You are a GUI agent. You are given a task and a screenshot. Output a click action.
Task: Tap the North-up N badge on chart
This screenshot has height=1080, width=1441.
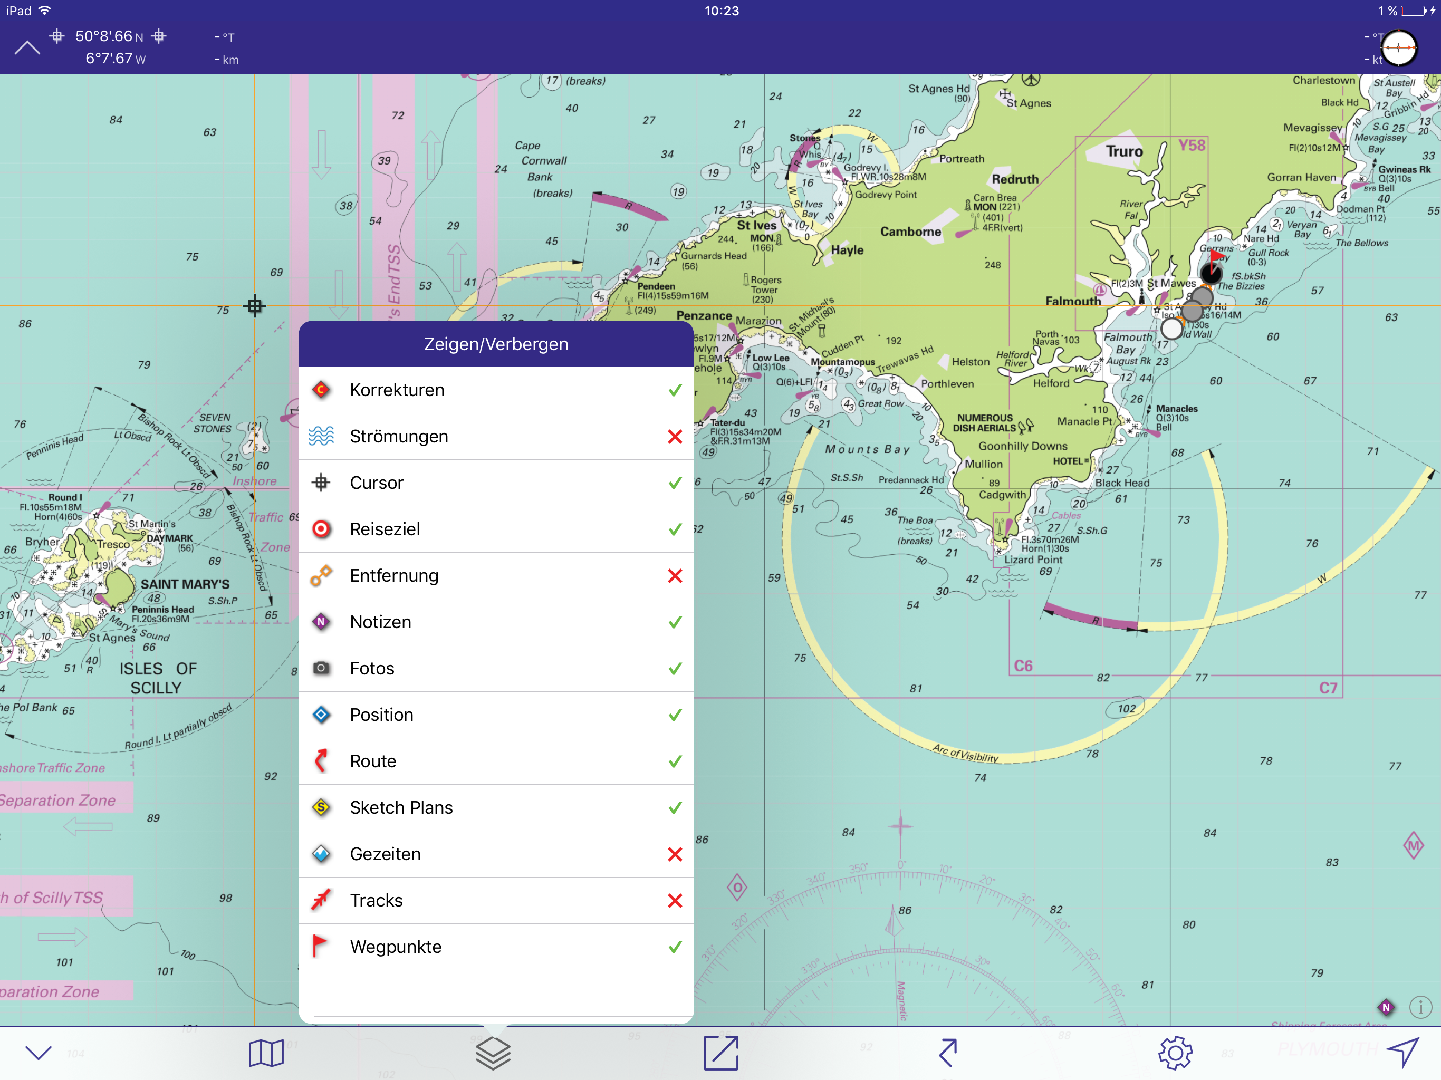coord(1386,1007)
